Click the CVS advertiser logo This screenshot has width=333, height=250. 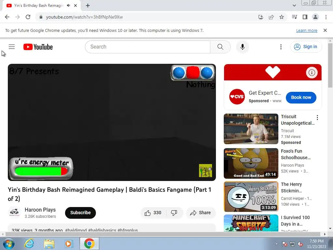(237, 96)
